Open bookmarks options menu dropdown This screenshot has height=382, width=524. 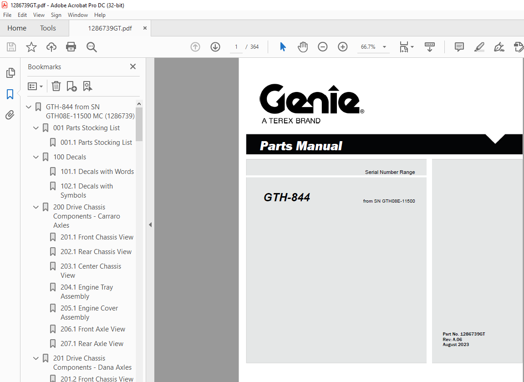tap(35, 86)
